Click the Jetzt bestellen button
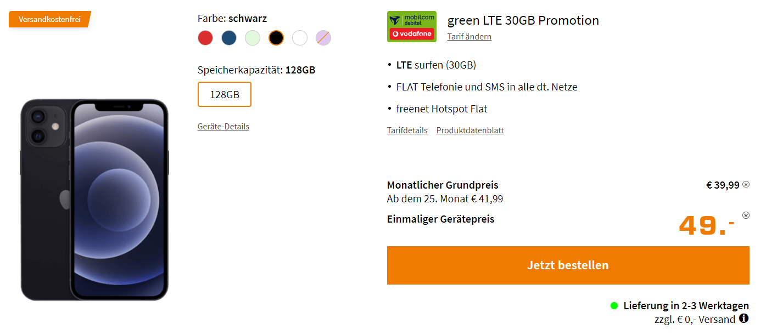 pos(568,265)
